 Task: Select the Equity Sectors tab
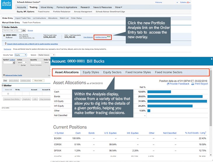click(x=112, y=72)
